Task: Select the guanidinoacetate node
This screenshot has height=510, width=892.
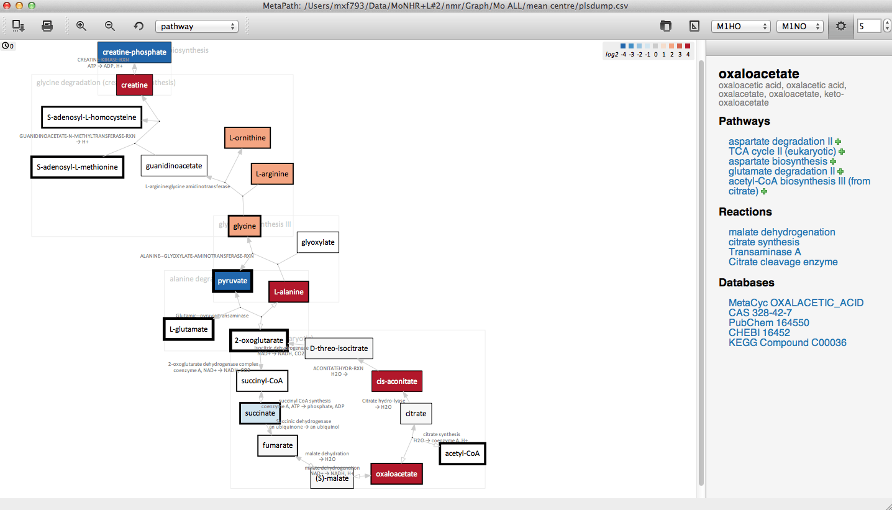Action: [174, 166]
